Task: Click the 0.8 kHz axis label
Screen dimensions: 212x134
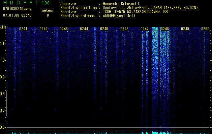Action: pos(3,94)
